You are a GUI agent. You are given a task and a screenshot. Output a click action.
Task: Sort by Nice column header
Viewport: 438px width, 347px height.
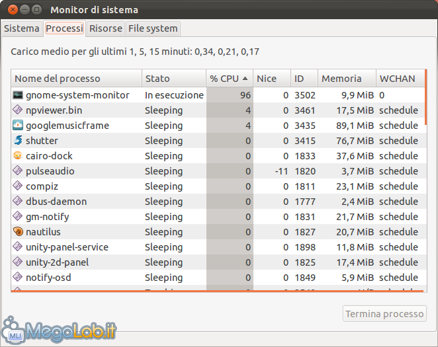click(272, 79)
